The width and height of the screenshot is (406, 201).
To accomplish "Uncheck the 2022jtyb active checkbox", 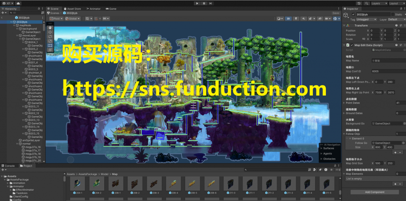I will pos(353,15).
